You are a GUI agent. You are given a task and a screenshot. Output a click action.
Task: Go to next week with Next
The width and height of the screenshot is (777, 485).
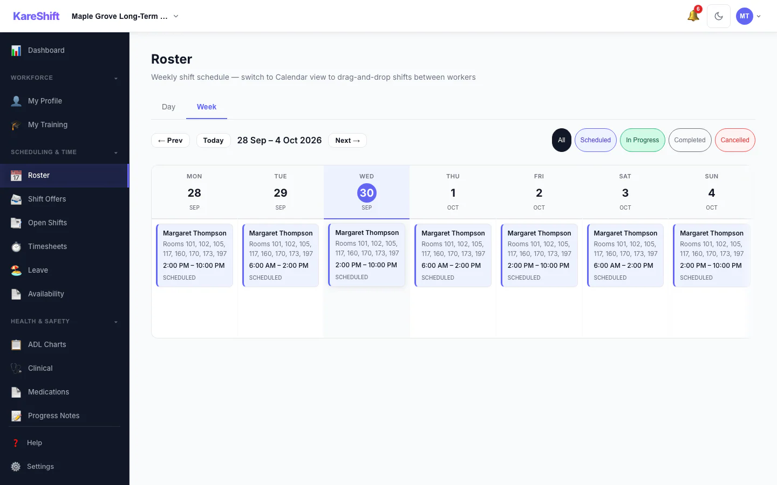pos(347,140)
